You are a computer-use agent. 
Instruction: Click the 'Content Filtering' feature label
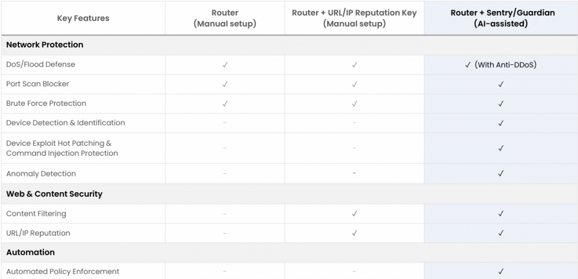click(x=36, y=214)
